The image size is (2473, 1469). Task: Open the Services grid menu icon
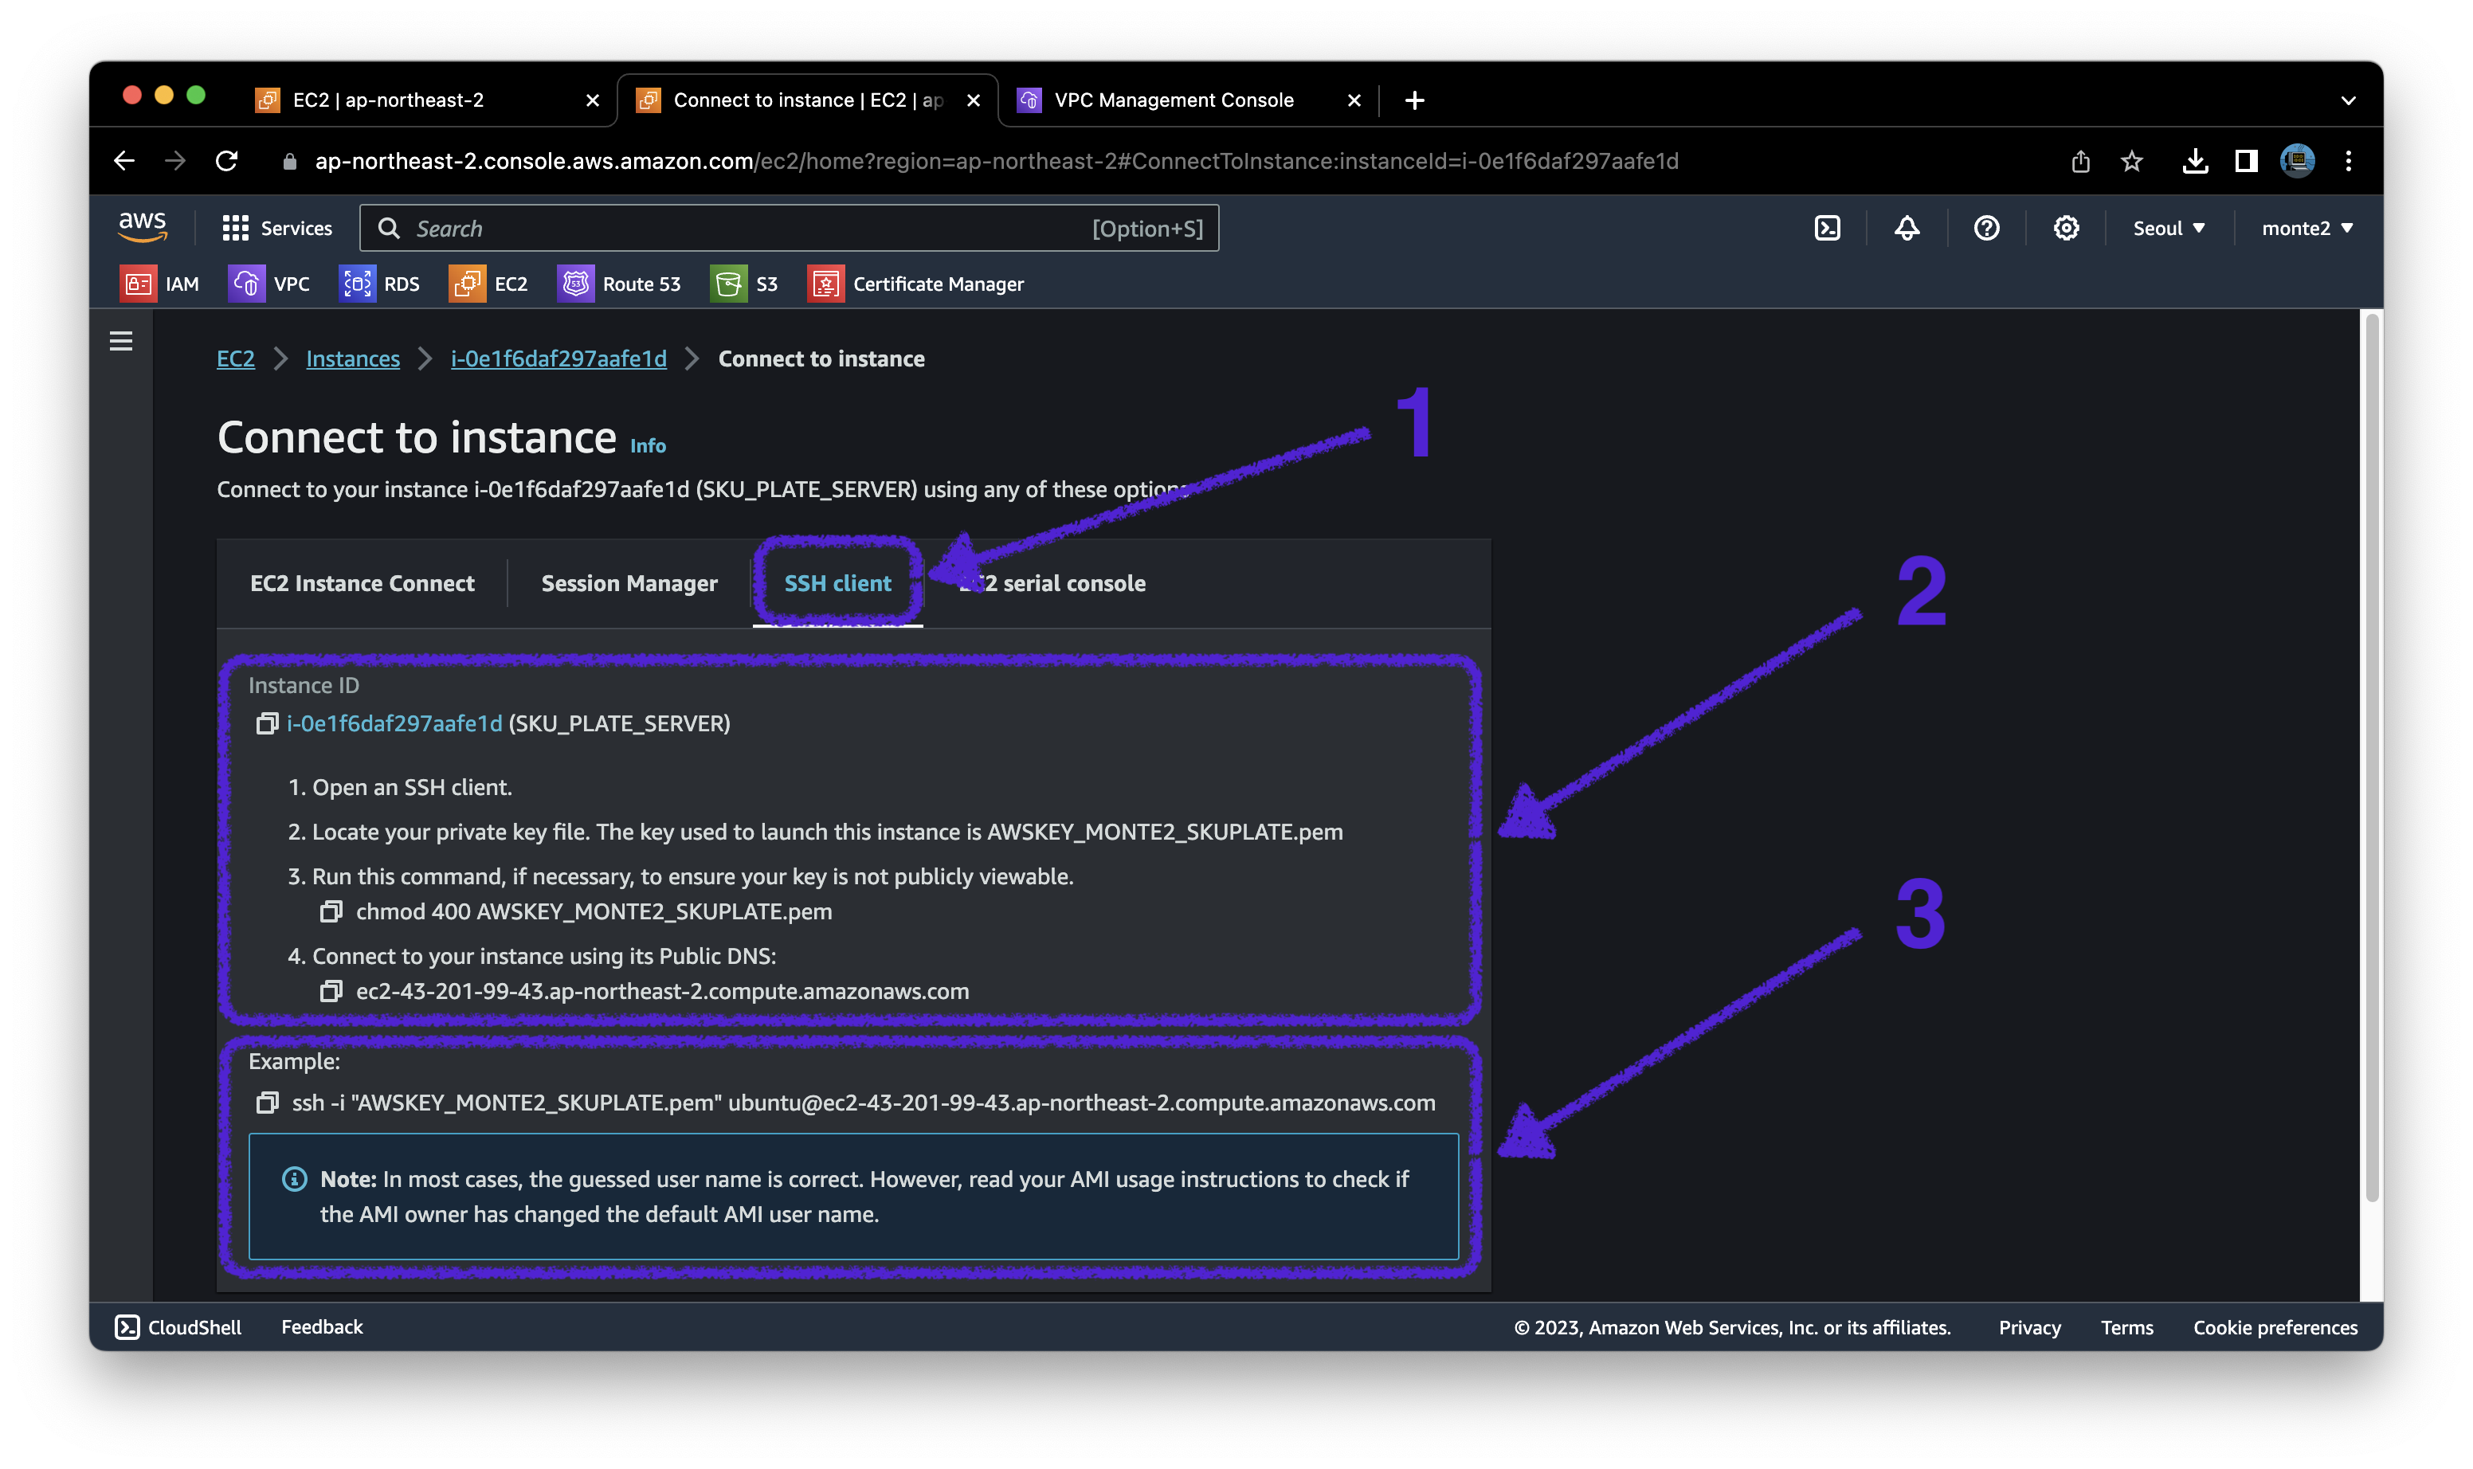tap(236, 229)
